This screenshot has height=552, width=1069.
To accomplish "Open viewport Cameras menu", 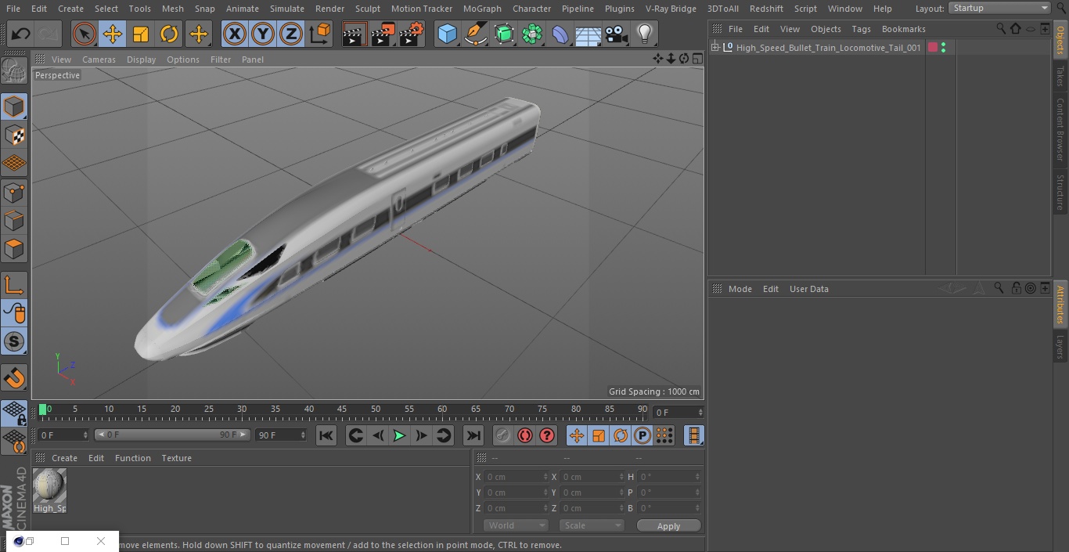I will tap(99, 60).
